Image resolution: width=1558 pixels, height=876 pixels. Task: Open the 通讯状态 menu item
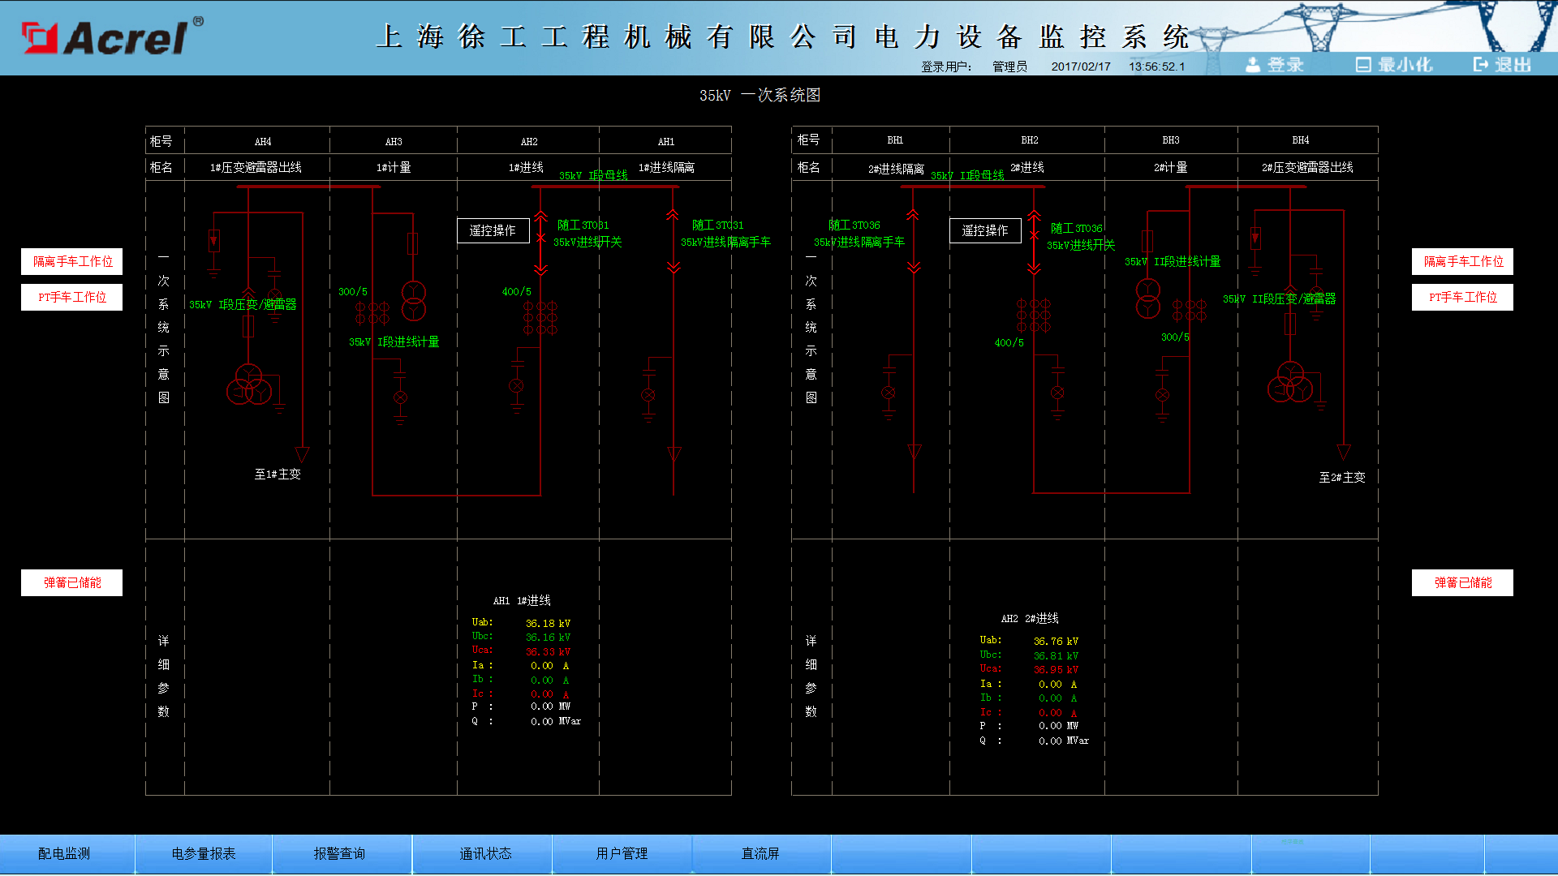pos(485,853)
